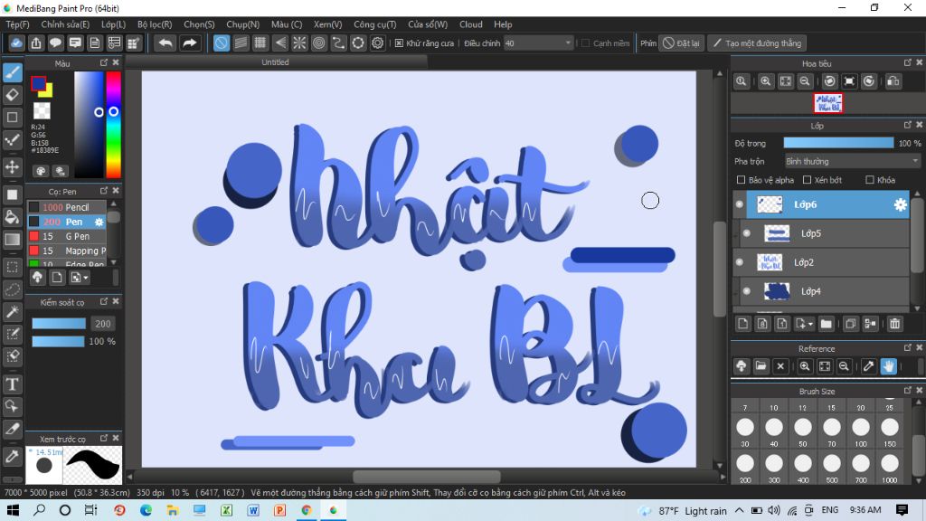Open Pha trộn blend mode dropdown
Image resolution: width=926 pixels, height=521 pixels.
pos(852,161)
